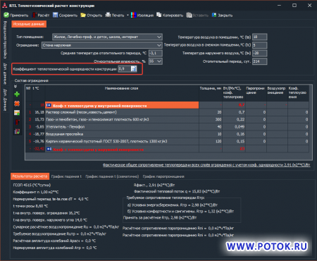Open the Относительная влажность dropdown
The width and height of the screenshot is (317, 261).
[156, 61]
